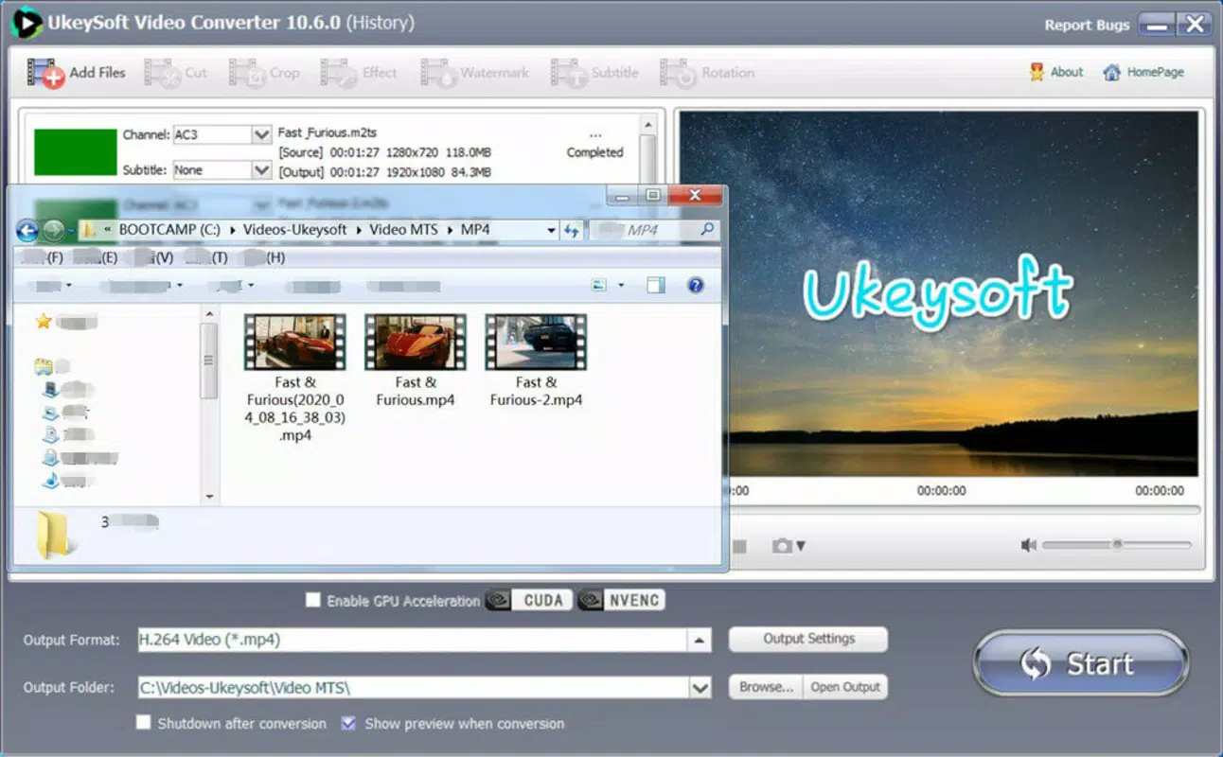Open the Explorer menu ending in (E)
Screen dimensions: 1223x757
[95, 257]
